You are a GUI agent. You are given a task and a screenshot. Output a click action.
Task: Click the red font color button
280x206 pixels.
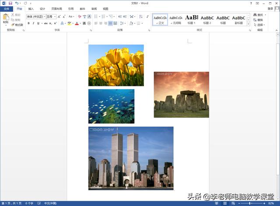tap(77, 23)
